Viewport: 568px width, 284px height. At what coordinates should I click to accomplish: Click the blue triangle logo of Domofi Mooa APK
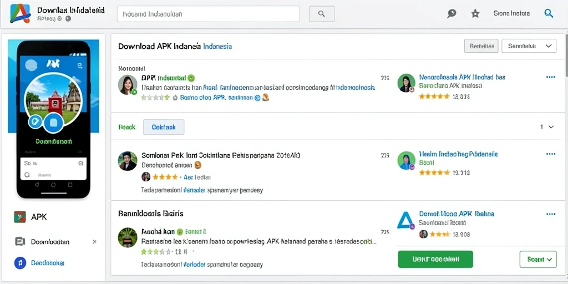pyautogui.click(x=405, y=220)
